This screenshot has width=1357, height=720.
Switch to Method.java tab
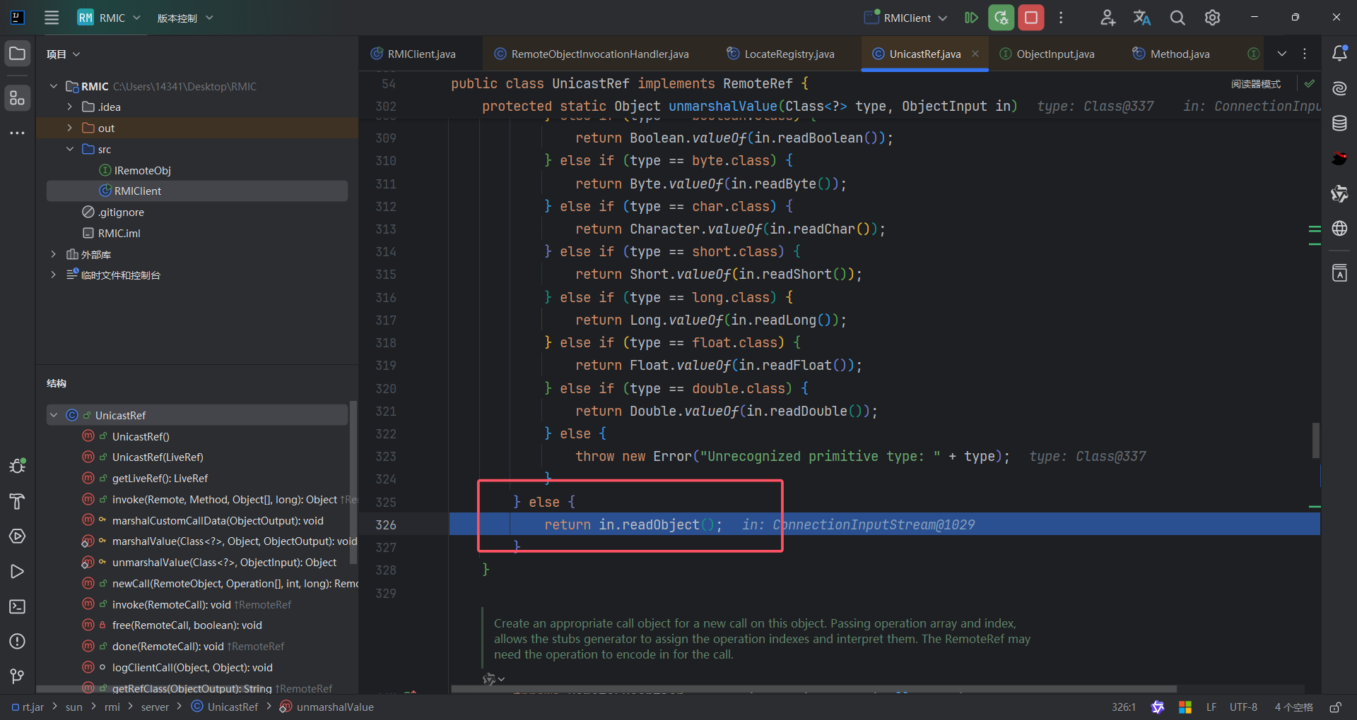click(1171, 54)
